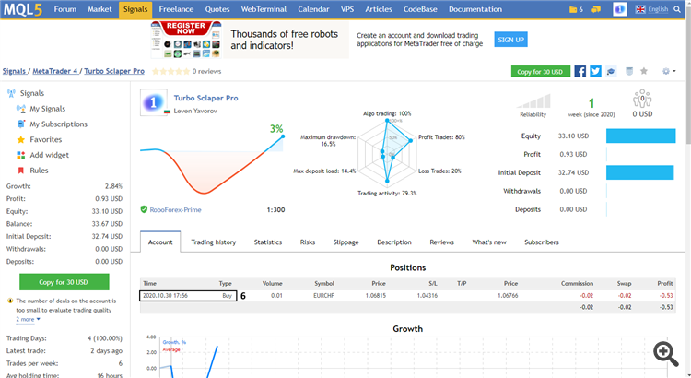
Task: Switch to the Reviews tab
Action: point(441,242)
